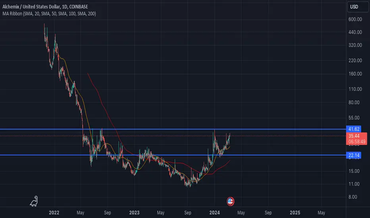
Task: Click the 11.00 price axis label
Action: (x=354, y=184)
